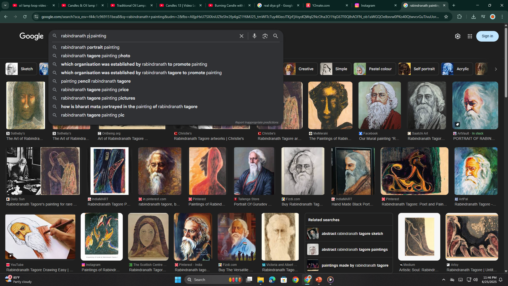This screenshot has height=286, width=508.
Task: Select suggestion rabindranath tagore painting pic
Action: point(166,115)
